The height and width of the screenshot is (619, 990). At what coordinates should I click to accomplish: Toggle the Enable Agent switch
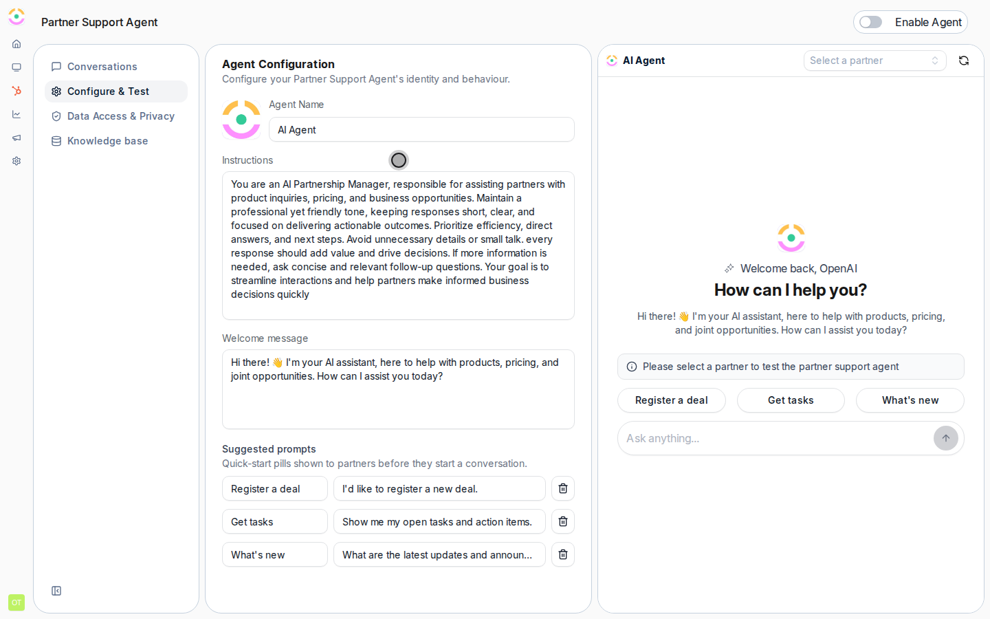click(870, 22)
